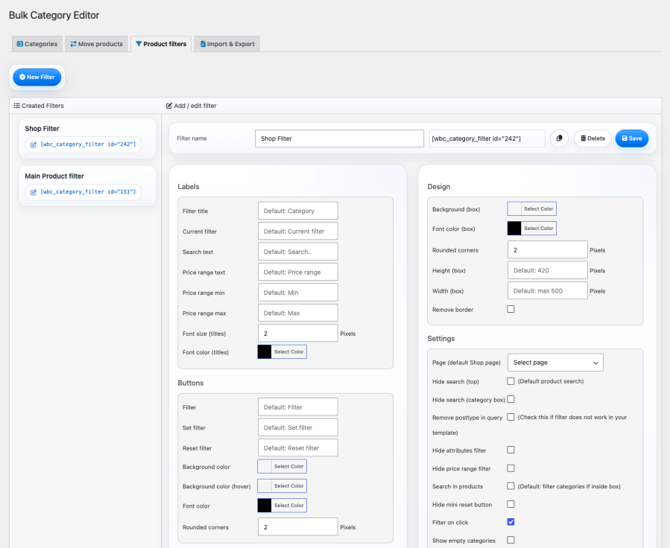This screenshot has width=670, height=548.
Task: Click the Filter button label field
Action: click(298, 407)
